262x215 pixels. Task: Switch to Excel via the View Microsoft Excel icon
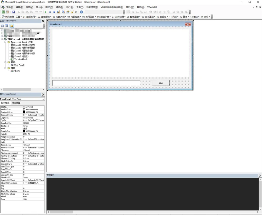click(x=3, y=12)
